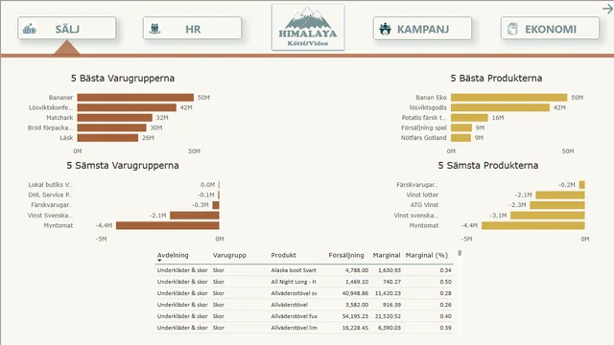Click the sales value 54,195.23
614x345 pixels.
pos(355,316)
